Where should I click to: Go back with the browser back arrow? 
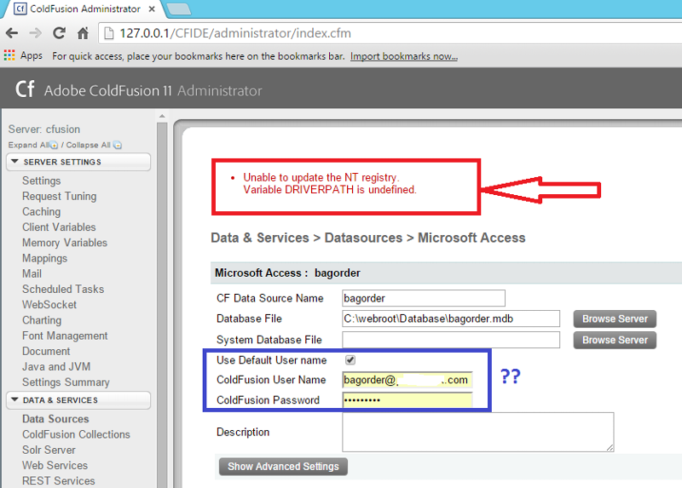tap(12, 33)
